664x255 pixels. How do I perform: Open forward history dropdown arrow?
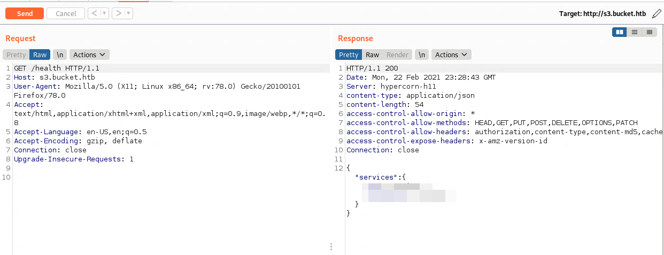pos(129,13)
